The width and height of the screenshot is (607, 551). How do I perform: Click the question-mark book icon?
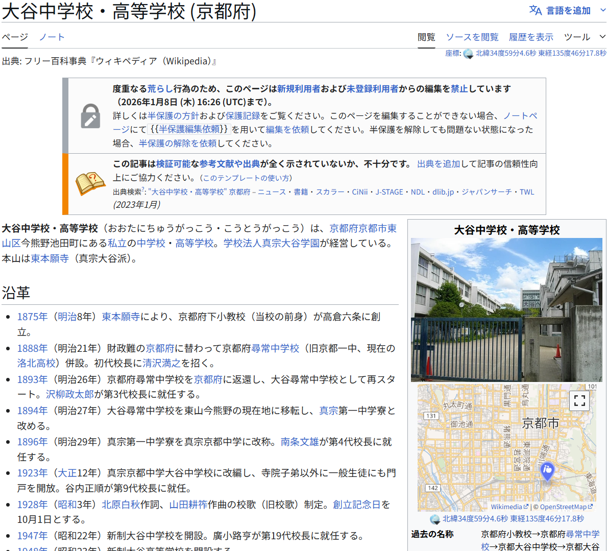point(90,184)
